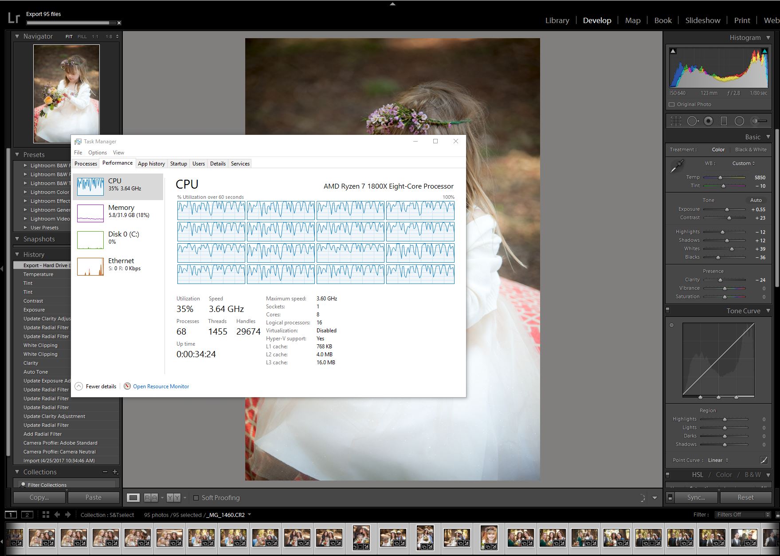Image resolution: width=780 pixels, height=556 pixels.
Task: Click the Auto tone button
Action: click(756, 200)
